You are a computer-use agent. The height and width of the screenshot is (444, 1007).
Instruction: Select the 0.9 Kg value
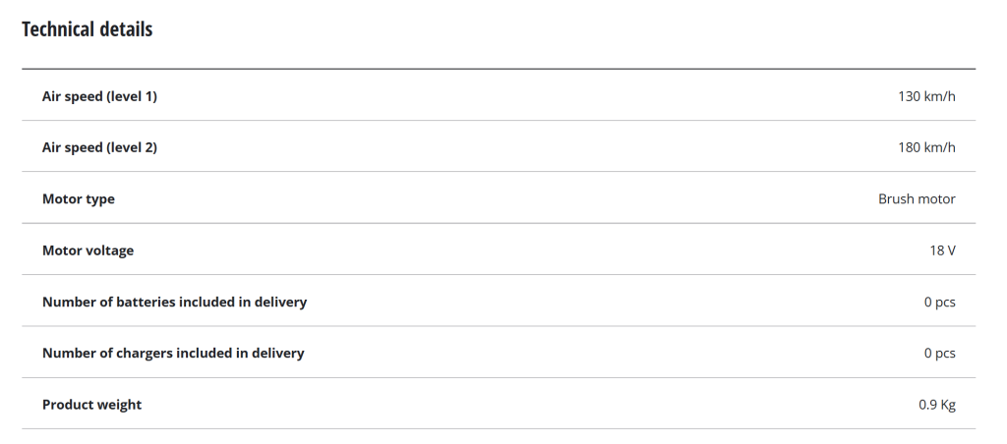pos(936,405)
